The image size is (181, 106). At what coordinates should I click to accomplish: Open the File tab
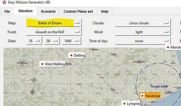tap(7, 11)
